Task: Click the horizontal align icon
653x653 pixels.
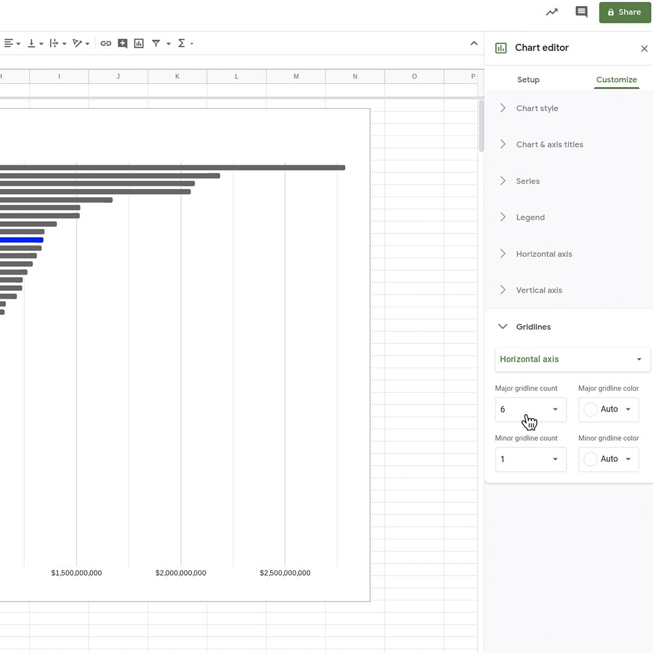Action: point(8,44)
